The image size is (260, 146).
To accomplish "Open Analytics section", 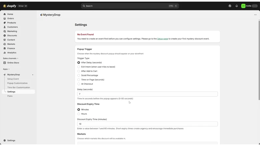I will 12,53.
